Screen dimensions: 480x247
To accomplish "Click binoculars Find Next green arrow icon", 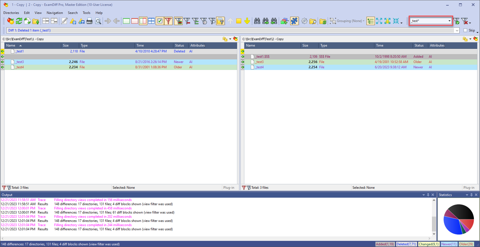I will click(266, 21).
